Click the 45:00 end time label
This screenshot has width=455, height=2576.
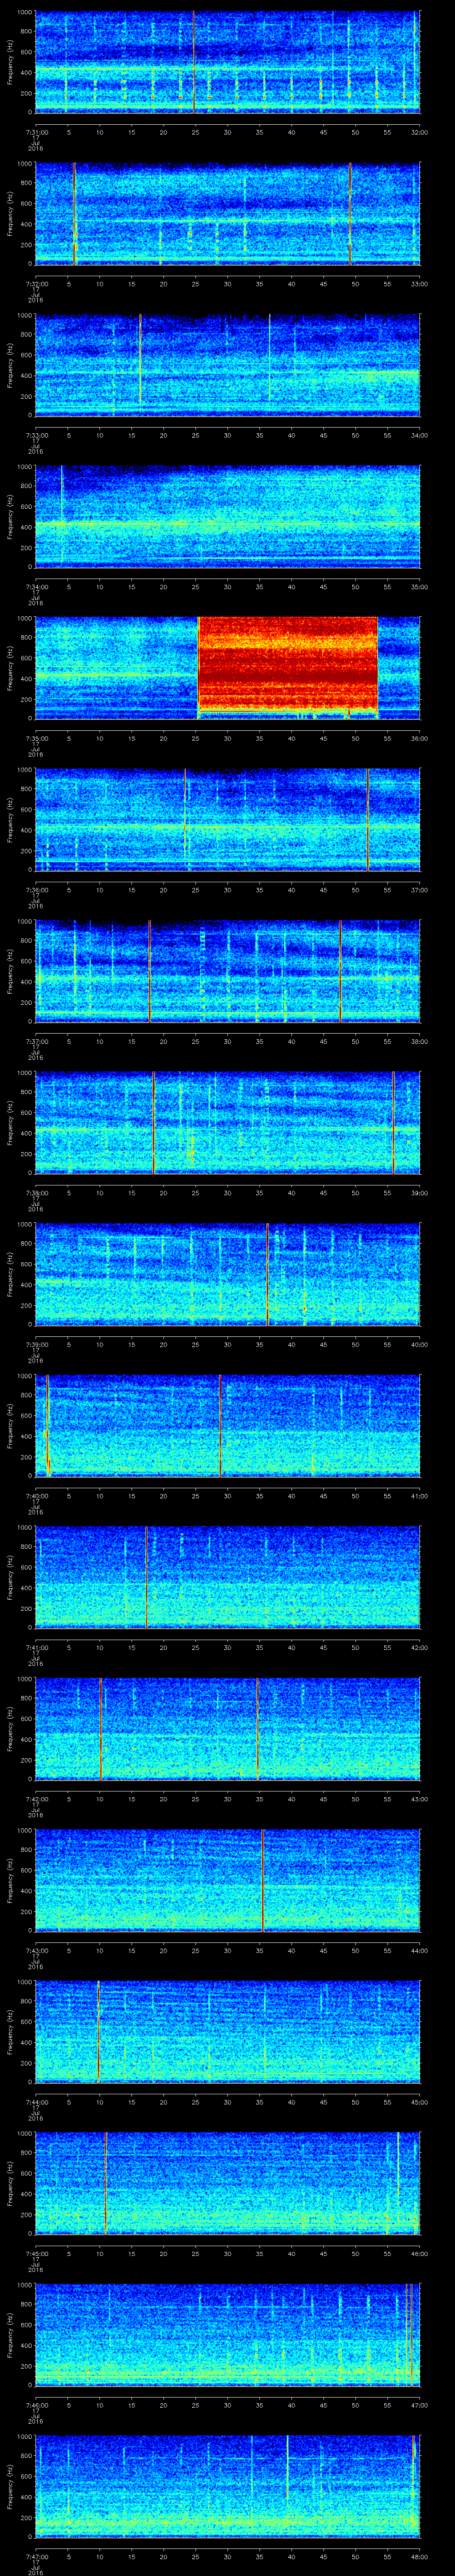pyautogui.click(x=419, y=2102)
